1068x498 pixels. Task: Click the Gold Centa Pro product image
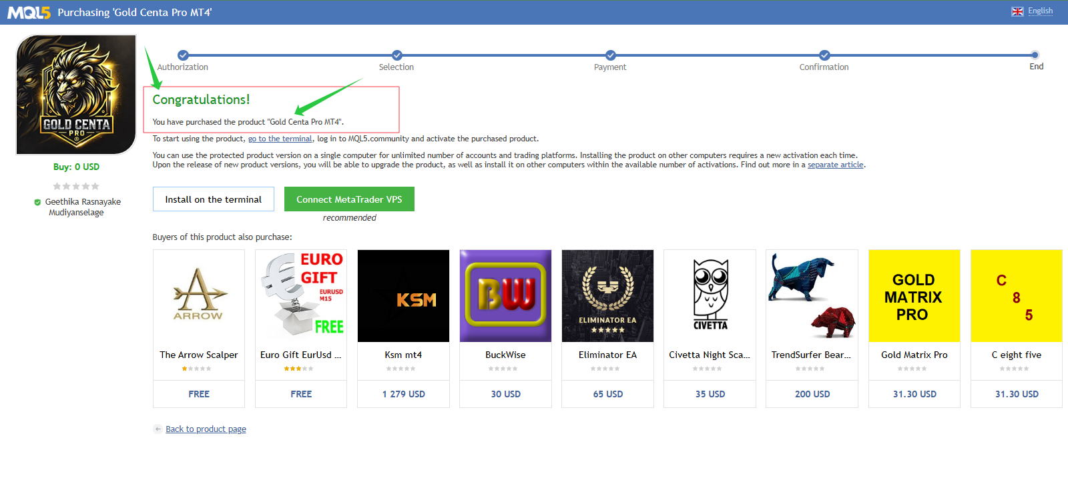click(76, 95)
